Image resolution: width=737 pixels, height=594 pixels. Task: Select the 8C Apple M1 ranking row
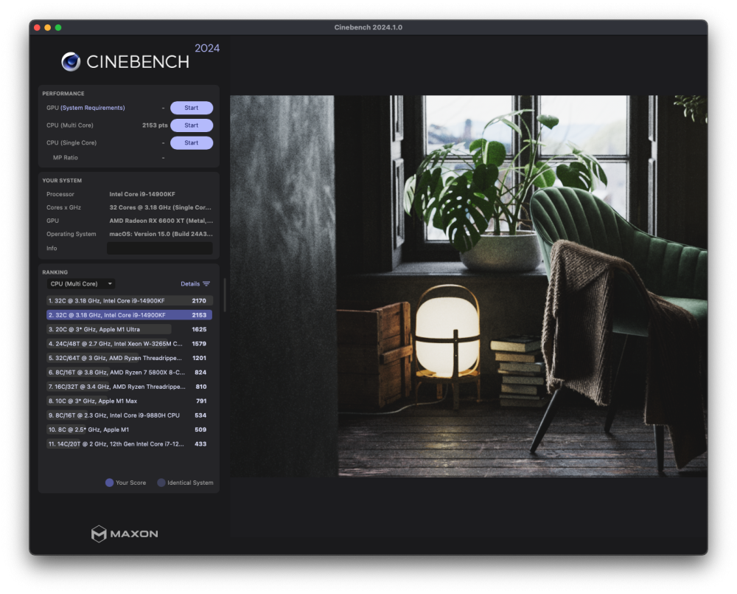(129, 429)
